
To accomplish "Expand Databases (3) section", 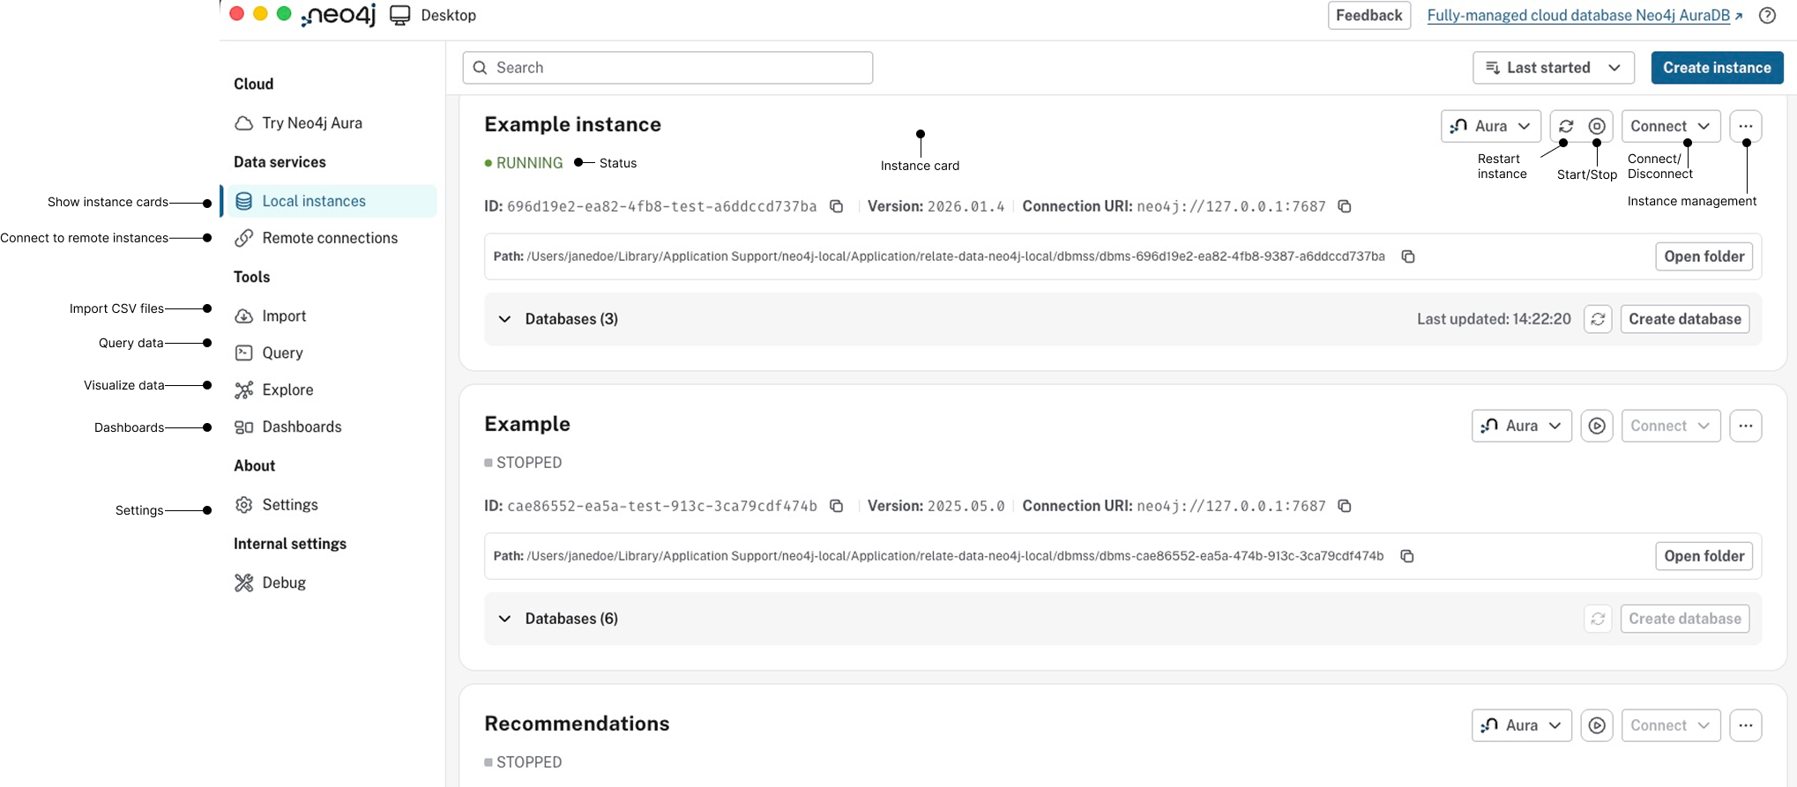I will pyautogui.click(x=505, y=319).
